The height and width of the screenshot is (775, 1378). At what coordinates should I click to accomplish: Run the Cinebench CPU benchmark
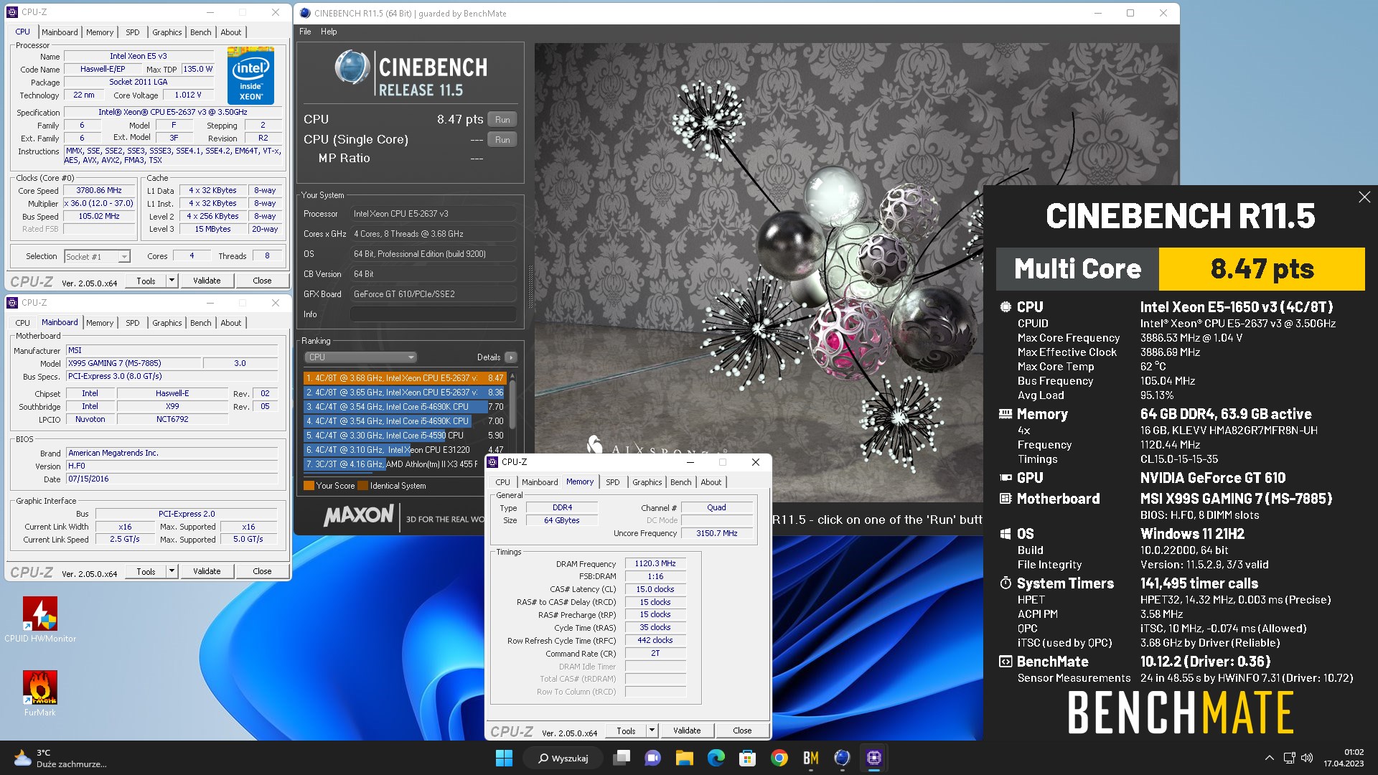(502, 120)
